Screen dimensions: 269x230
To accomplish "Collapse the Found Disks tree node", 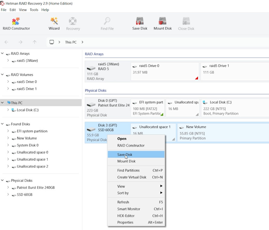I will click(x=2, y=124).
